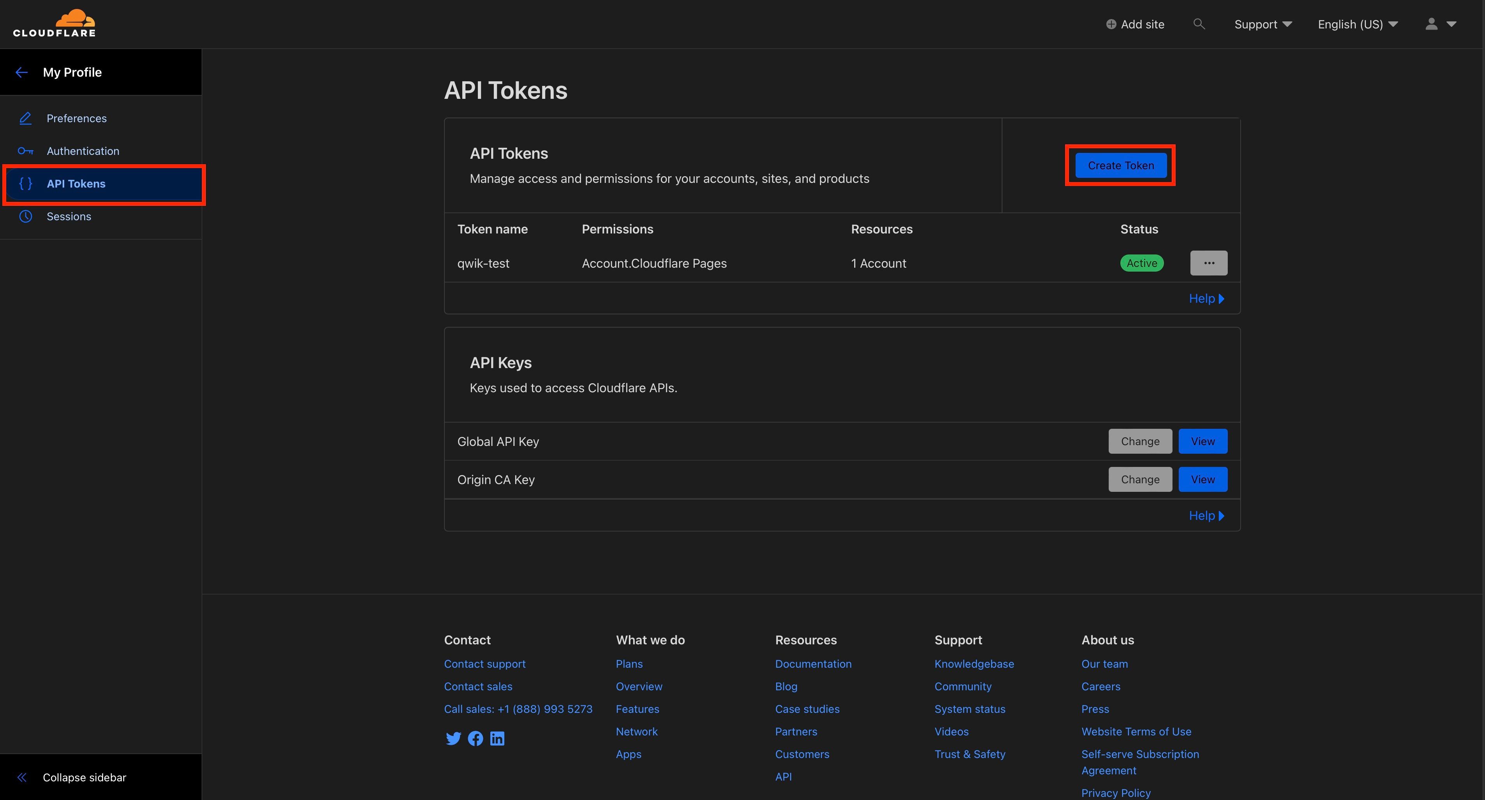Click the Create Token button
The height and width of the screenshot is (800, 1485).
tap(1121, 165)
